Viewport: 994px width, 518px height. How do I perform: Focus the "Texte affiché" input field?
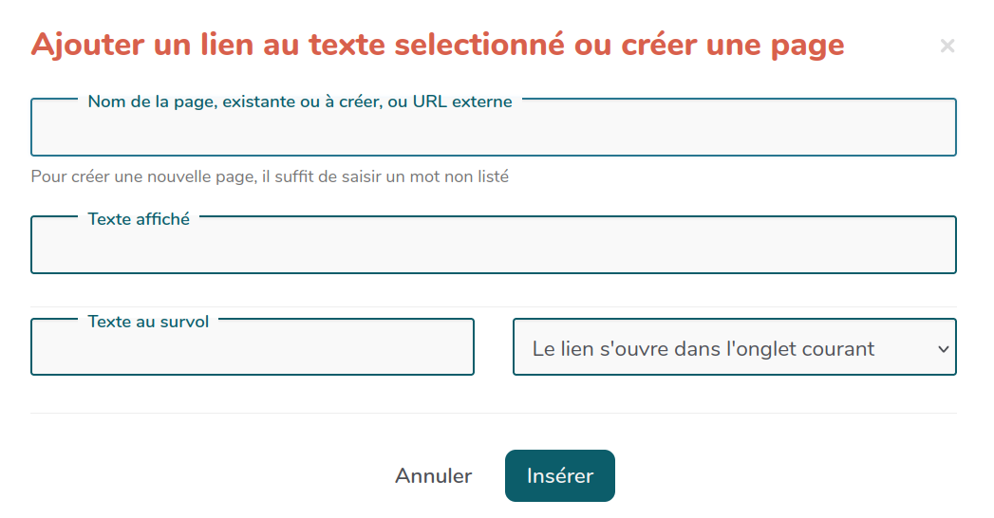(x=493, y=249)
